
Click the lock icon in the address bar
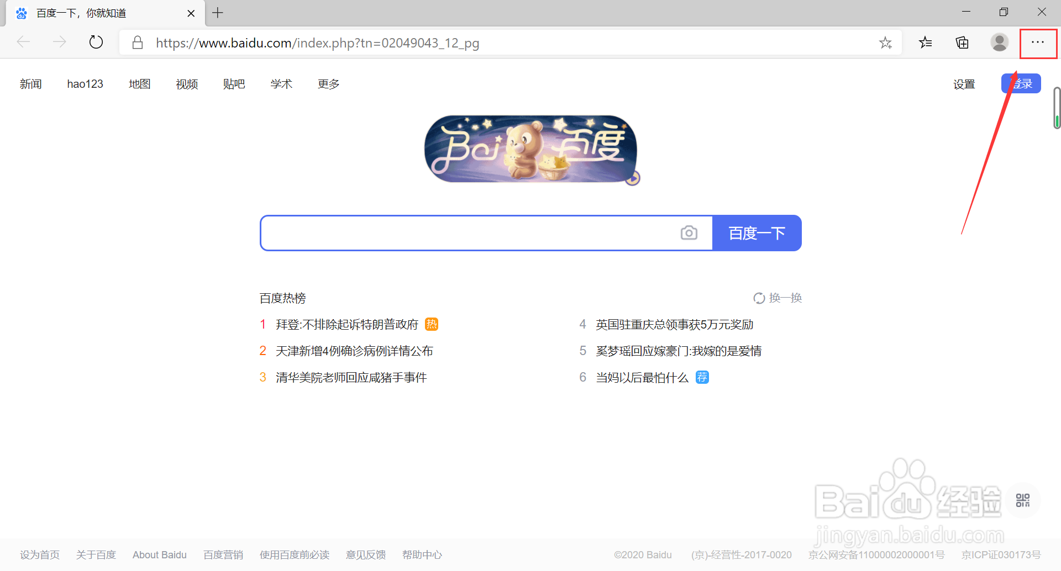tap(138, 43)
